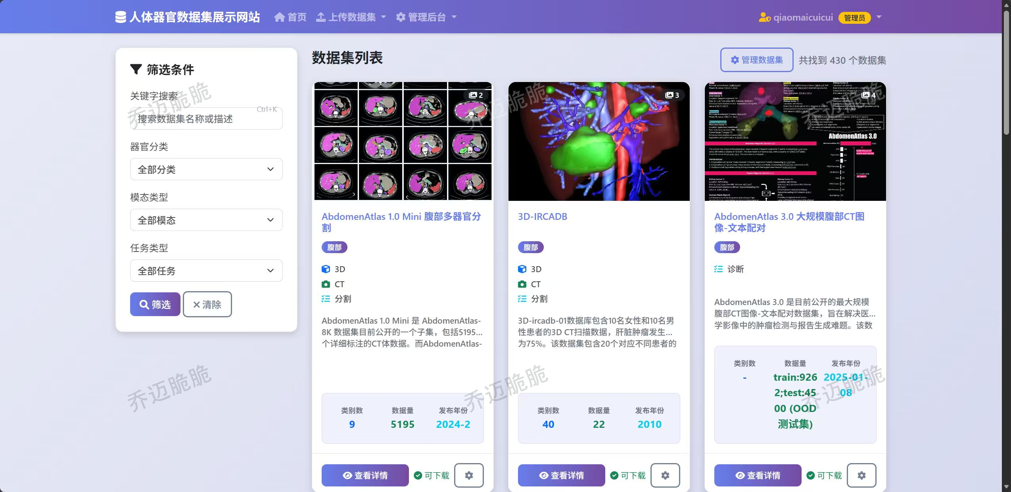Click the 分割 task list icon on 3D-IRCADB card
This screenshot has width=1011, height=492.
pos(522,299)
